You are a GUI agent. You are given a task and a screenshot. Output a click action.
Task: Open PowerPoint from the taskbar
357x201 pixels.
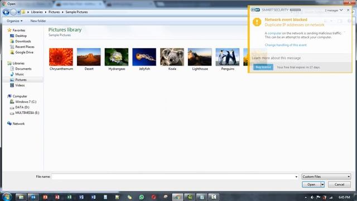pyautogui.click(x=45, y=197)
